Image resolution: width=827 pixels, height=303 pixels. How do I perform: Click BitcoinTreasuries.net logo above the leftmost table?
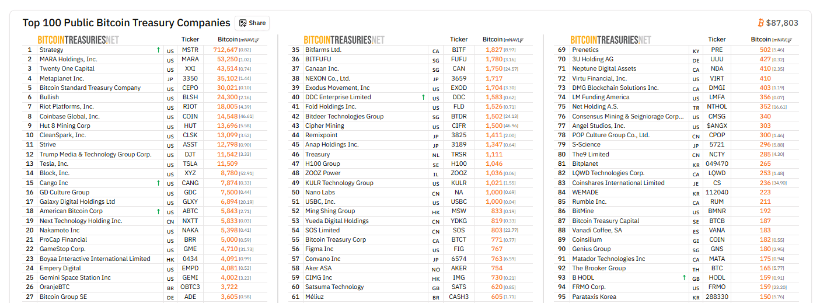point(78,40)
